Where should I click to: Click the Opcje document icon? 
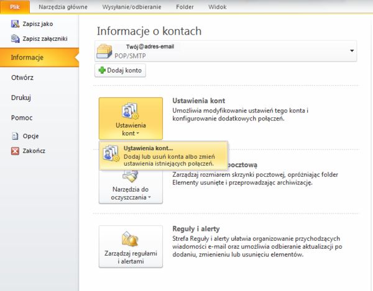[15, 136]
